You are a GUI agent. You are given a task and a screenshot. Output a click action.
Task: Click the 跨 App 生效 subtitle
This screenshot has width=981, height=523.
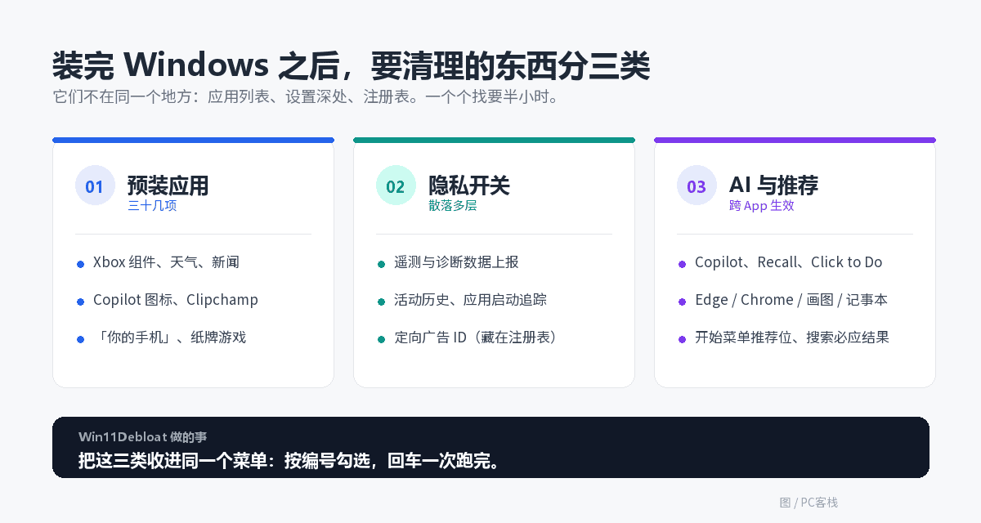click(x=762, y=206)
